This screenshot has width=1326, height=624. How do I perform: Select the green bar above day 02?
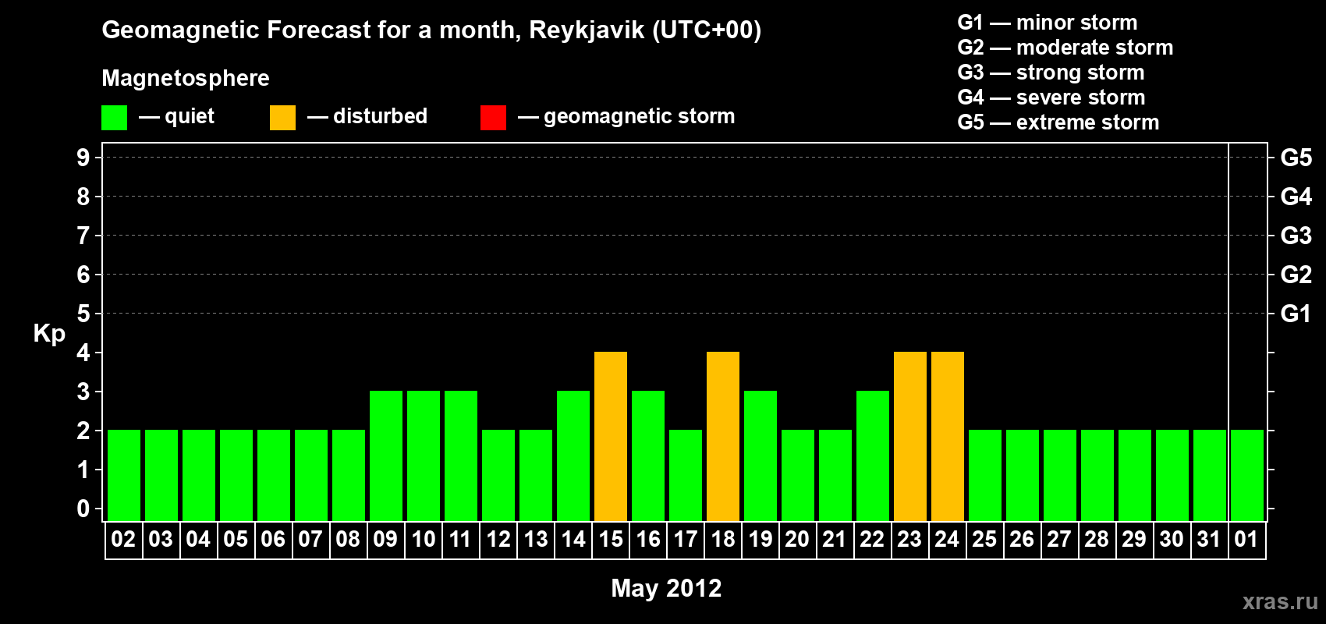tap(124, 475)
